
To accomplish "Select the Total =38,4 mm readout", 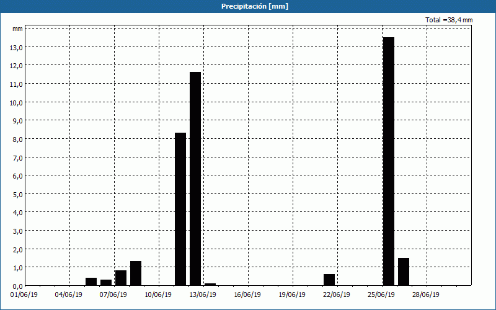I will [x=449, y=20].
